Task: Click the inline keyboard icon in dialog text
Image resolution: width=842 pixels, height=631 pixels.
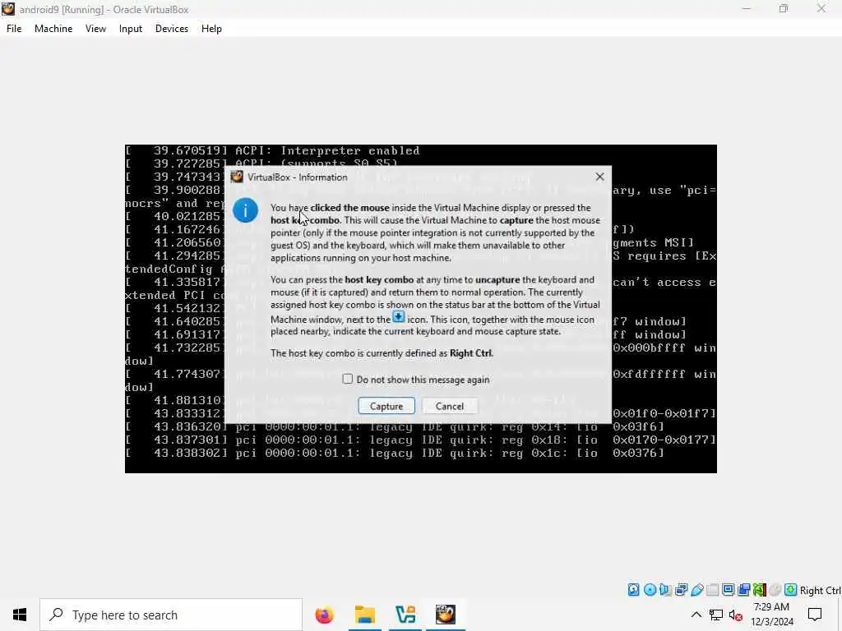Action: [x=399, y=316]
